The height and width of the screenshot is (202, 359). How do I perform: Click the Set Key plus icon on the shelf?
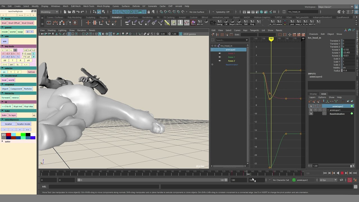coord(88,23)
